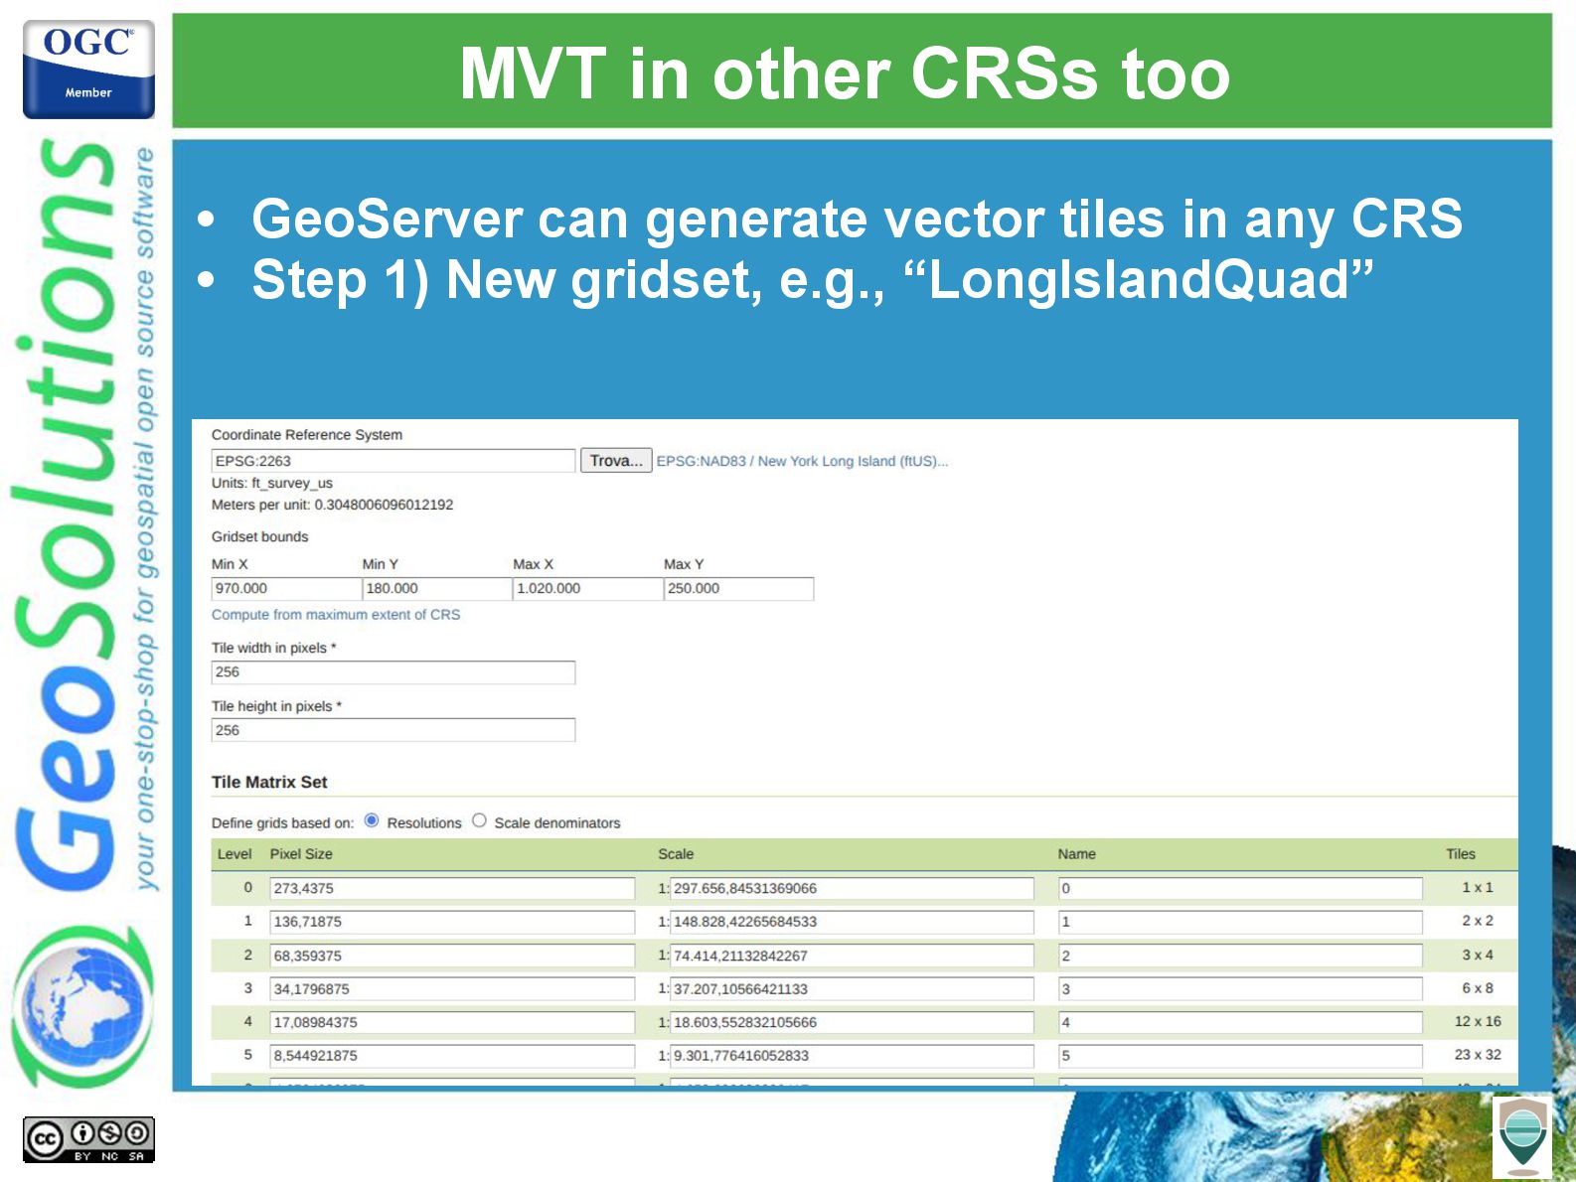The height and width of the screenshot is (1182, 1576).
Task: Click the Creative Commons BY-NC-SA license icon
Action: coord(89,1139)
